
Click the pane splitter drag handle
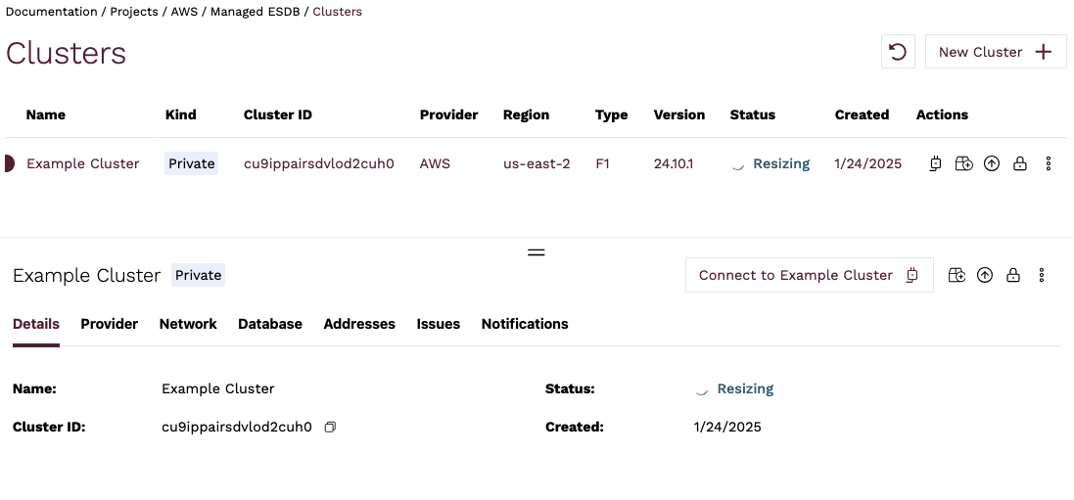(x=537, y=251)
